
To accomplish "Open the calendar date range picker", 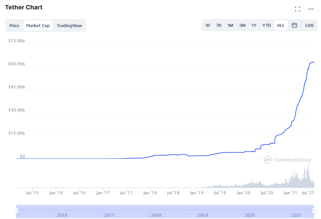I will coord(294,25).
